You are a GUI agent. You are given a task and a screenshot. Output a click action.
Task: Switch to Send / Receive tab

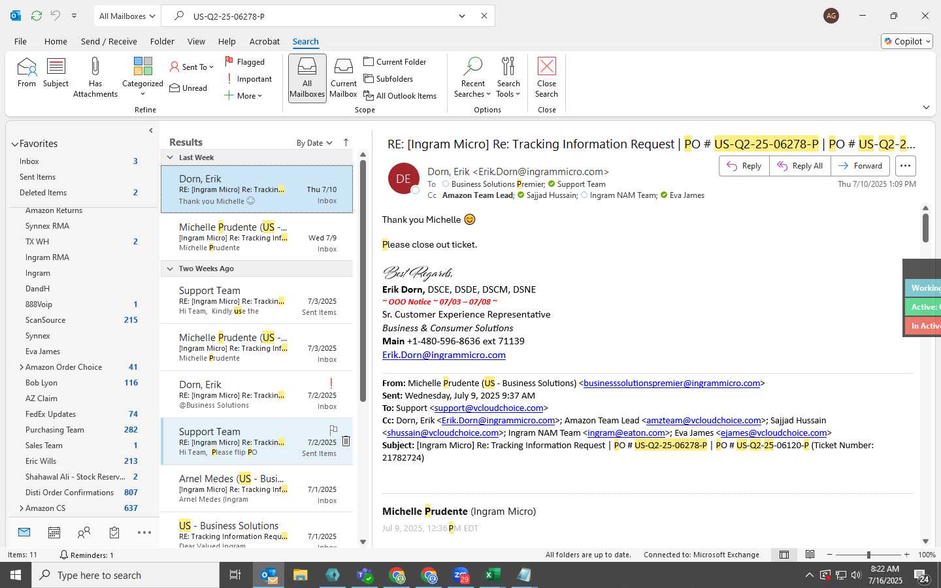click(x=109, y=41)
